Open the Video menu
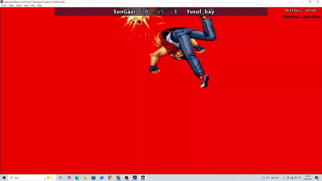 pyautogui.click(x=11, y=6)
